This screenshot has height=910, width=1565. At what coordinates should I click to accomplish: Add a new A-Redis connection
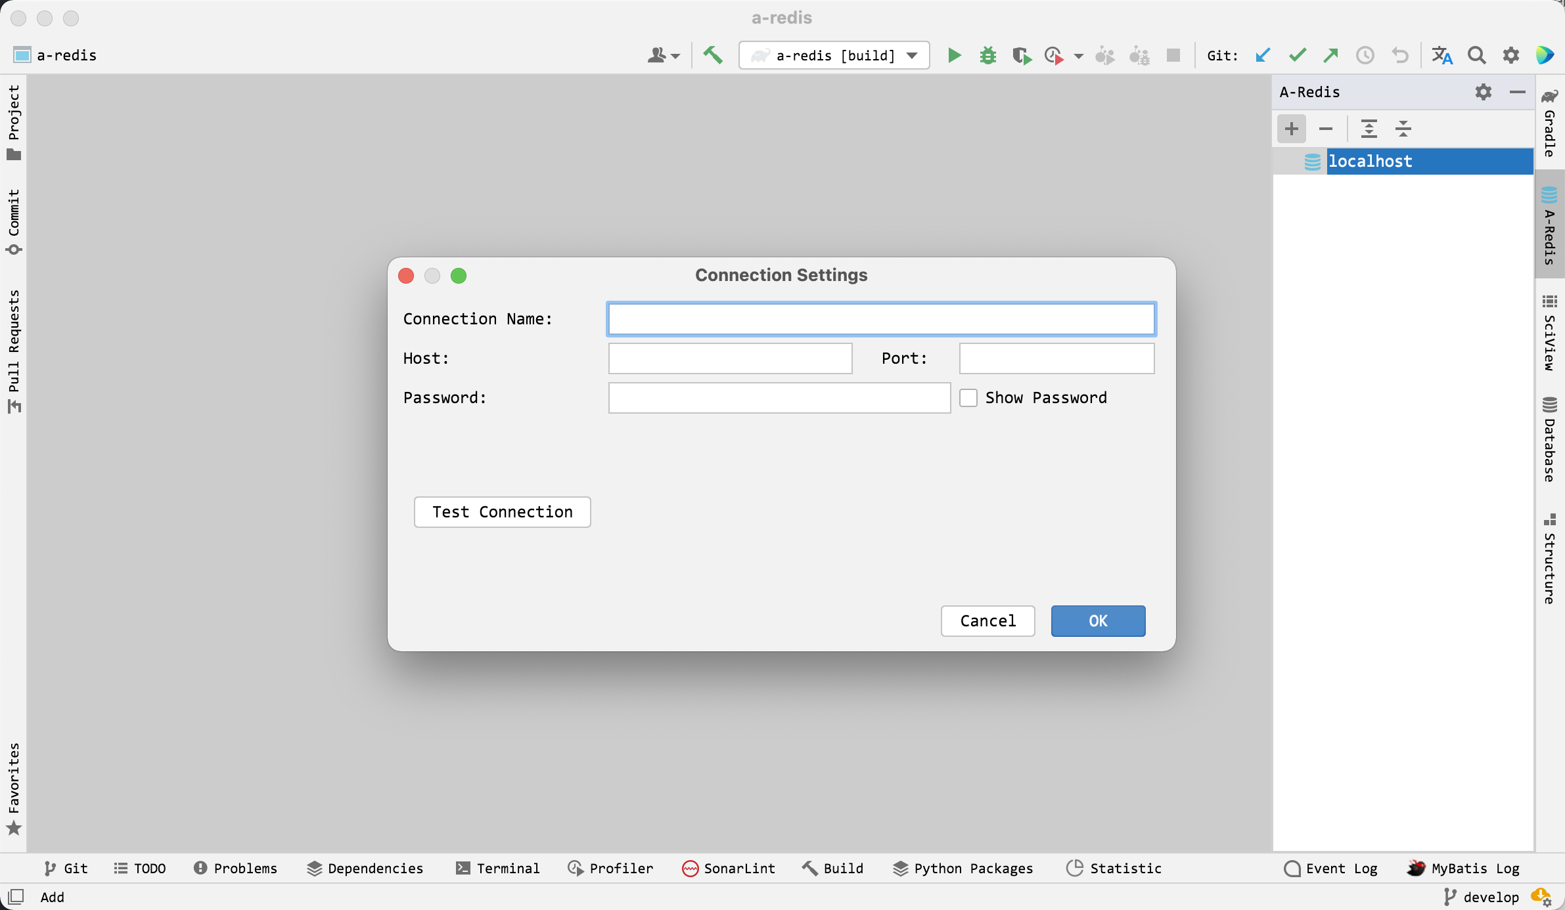1291,129
